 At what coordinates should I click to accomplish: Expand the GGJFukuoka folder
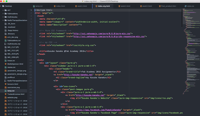(x=3, y=17)
